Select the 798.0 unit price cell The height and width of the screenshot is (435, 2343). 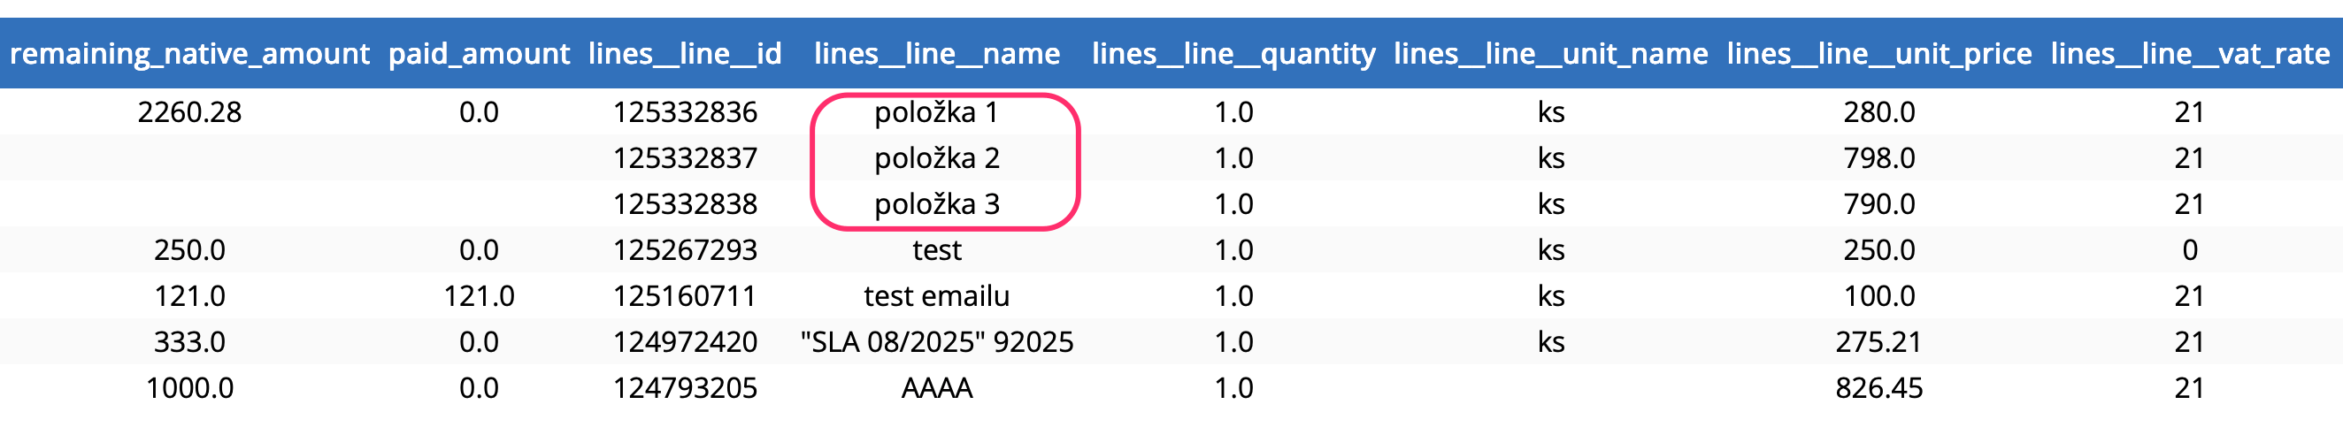click(x=1879, y=159)
